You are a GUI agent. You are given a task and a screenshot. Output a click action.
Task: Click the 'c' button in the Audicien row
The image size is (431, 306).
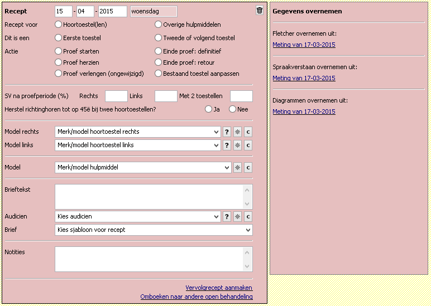point(248,216)
